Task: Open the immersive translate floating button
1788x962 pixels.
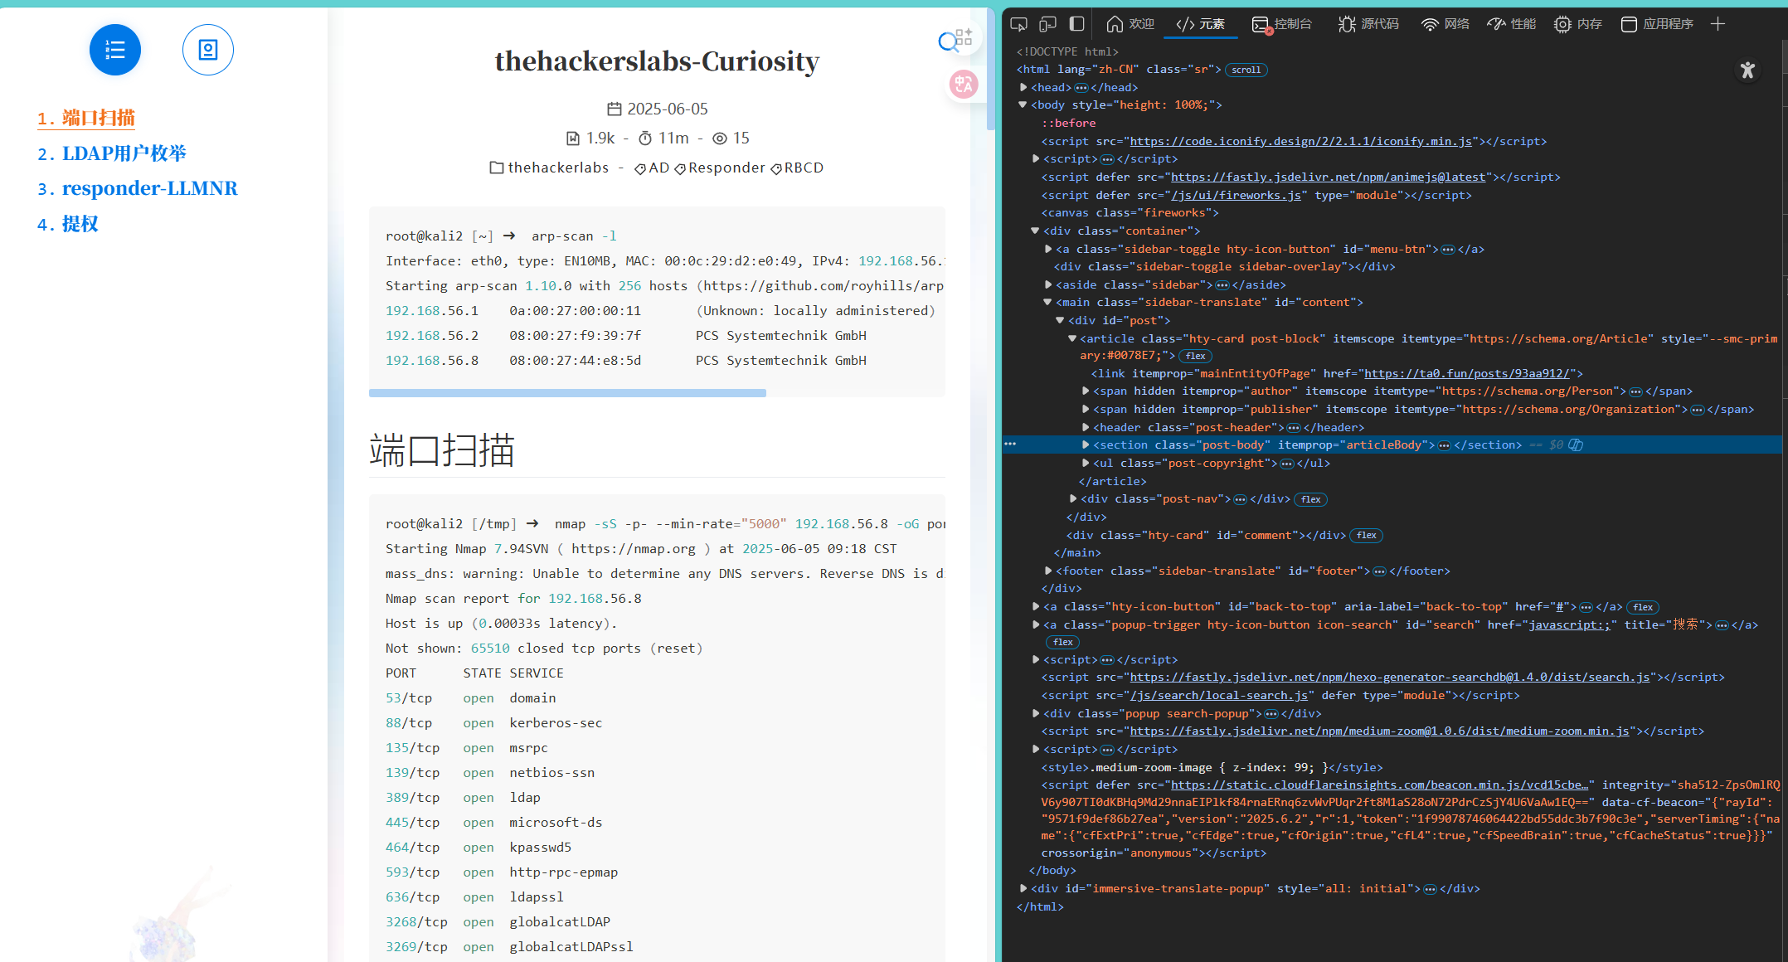Action: pos(964,84)
